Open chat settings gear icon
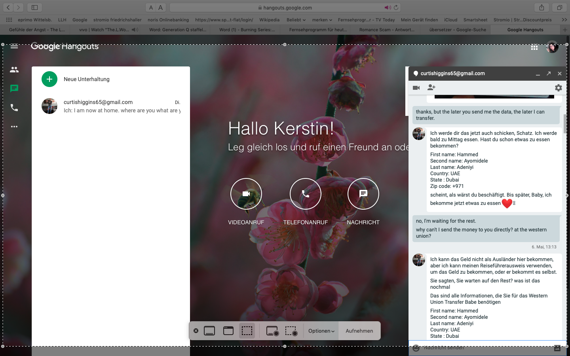 [x=559, y=88]
